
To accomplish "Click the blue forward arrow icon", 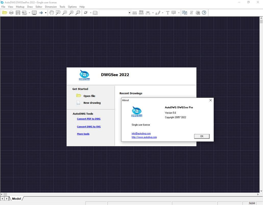I will (x=41, y=13).
